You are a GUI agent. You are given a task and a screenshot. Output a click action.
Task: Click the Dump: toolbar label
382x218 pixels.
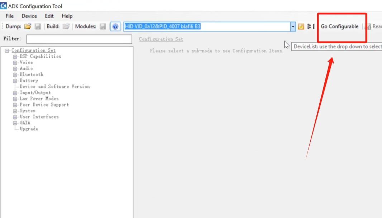(x=13, y=26)
